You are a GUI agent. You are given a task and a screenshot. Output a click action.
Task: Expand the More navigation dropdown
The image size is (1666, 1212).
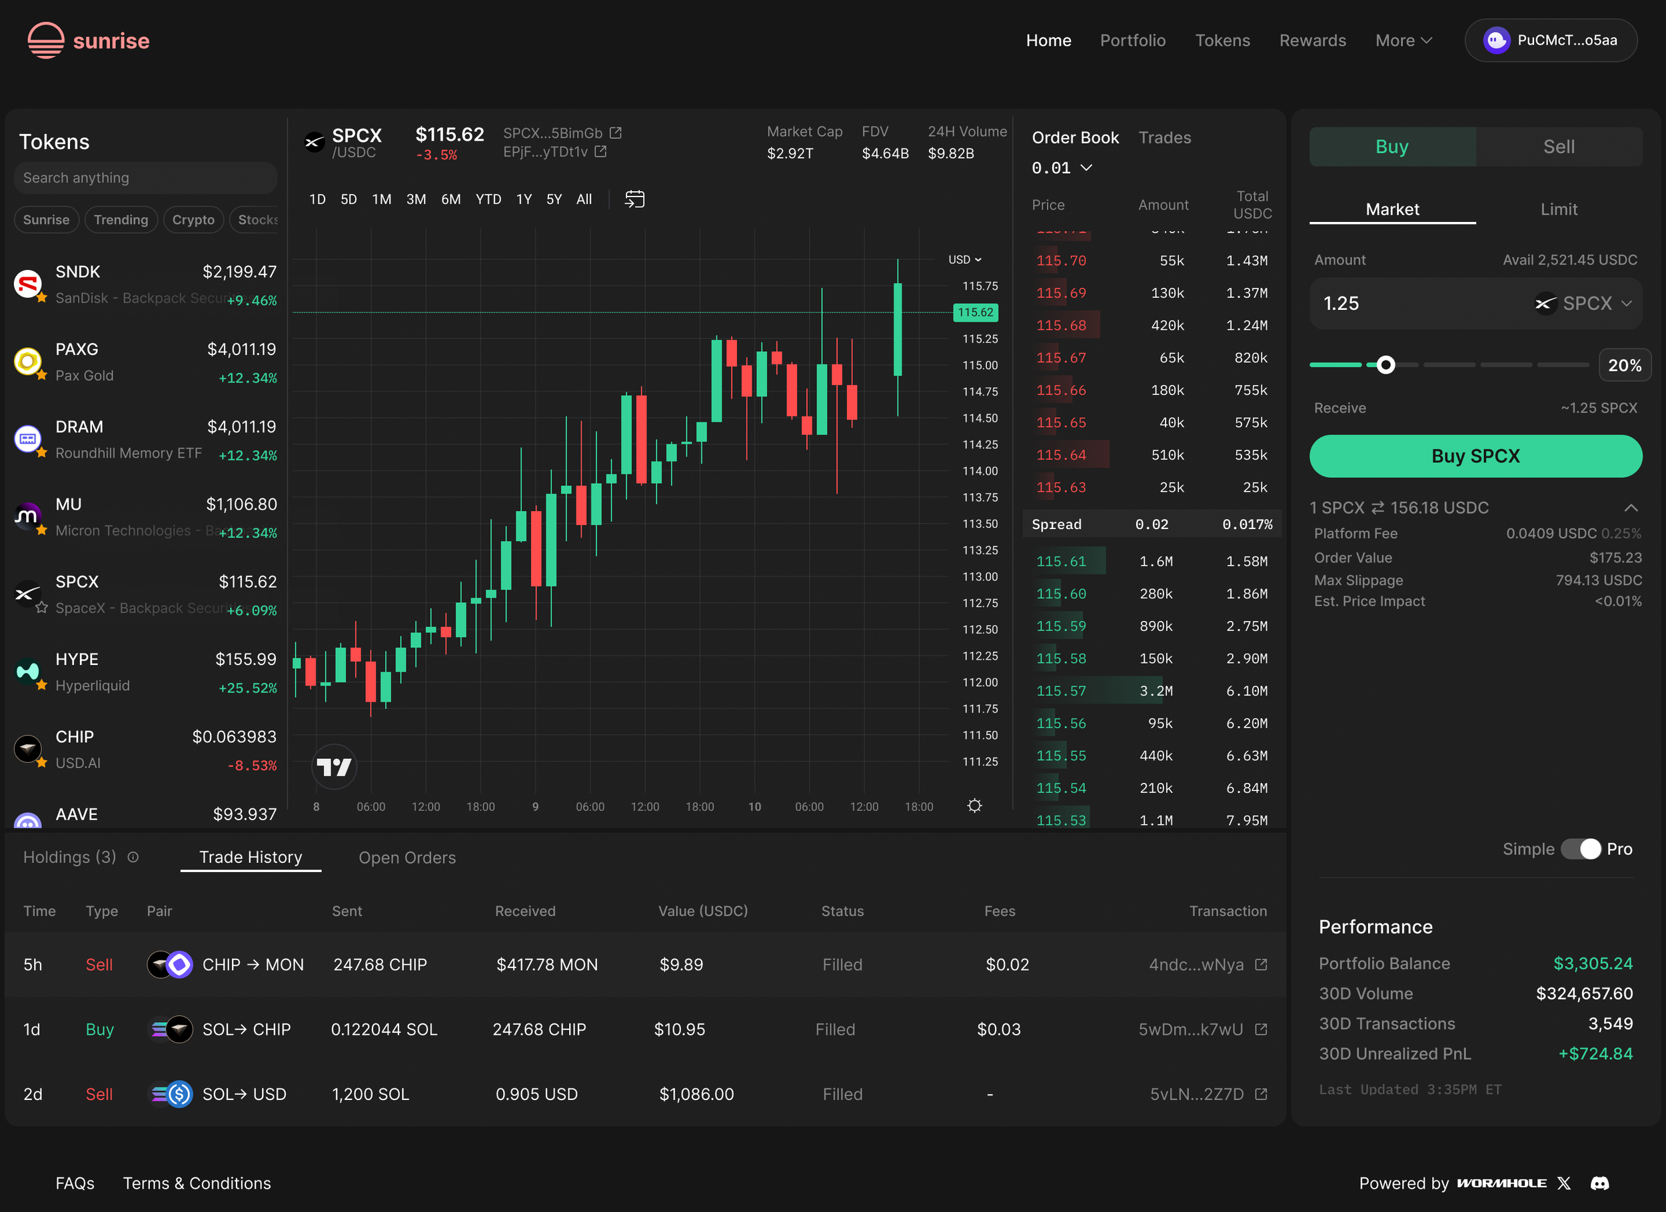tap(1403, 41)
